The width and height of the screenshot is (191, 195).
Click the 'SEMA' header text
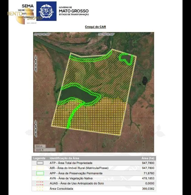click(x=28, y=6)
